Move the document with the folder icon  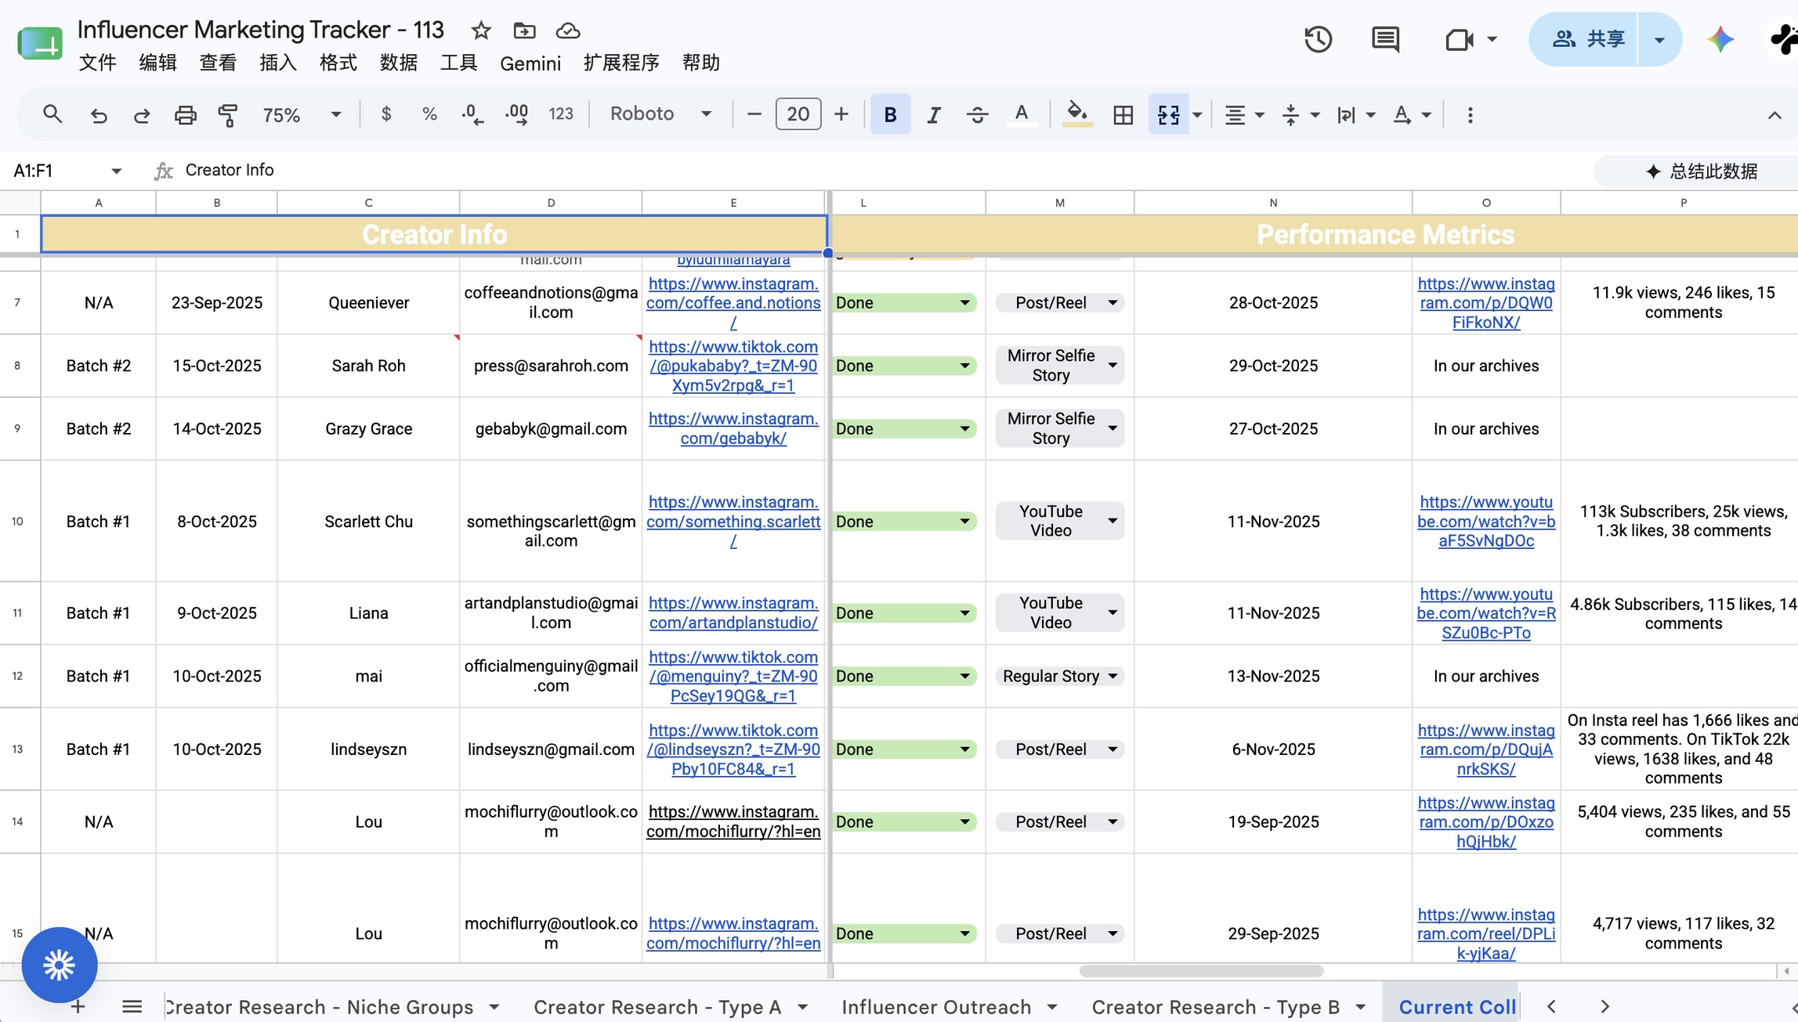click(524, 31)
